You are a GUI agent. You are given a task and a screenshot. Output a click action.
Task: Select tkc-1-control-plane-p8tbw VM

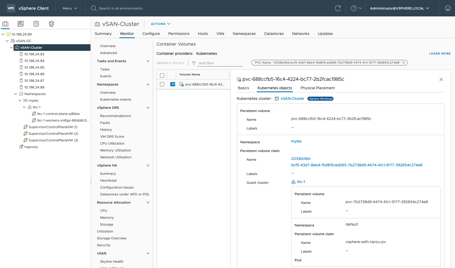(x=58, y=114)
